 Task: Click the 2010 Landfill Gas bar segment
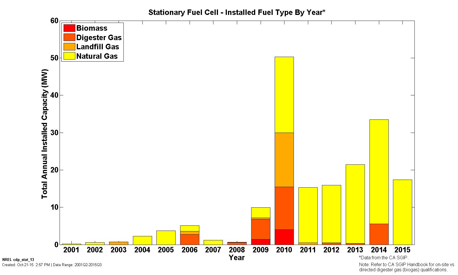pos(284,160)
